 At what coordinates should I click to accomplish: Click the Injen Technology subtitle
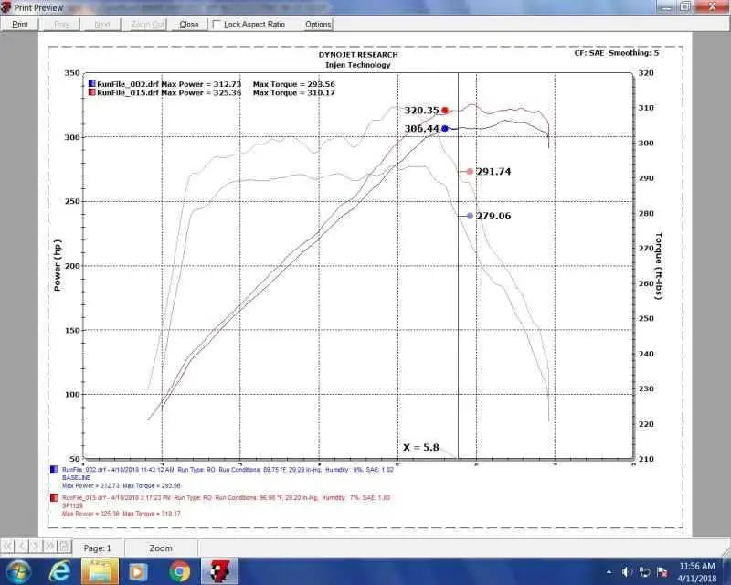point(358,65)
